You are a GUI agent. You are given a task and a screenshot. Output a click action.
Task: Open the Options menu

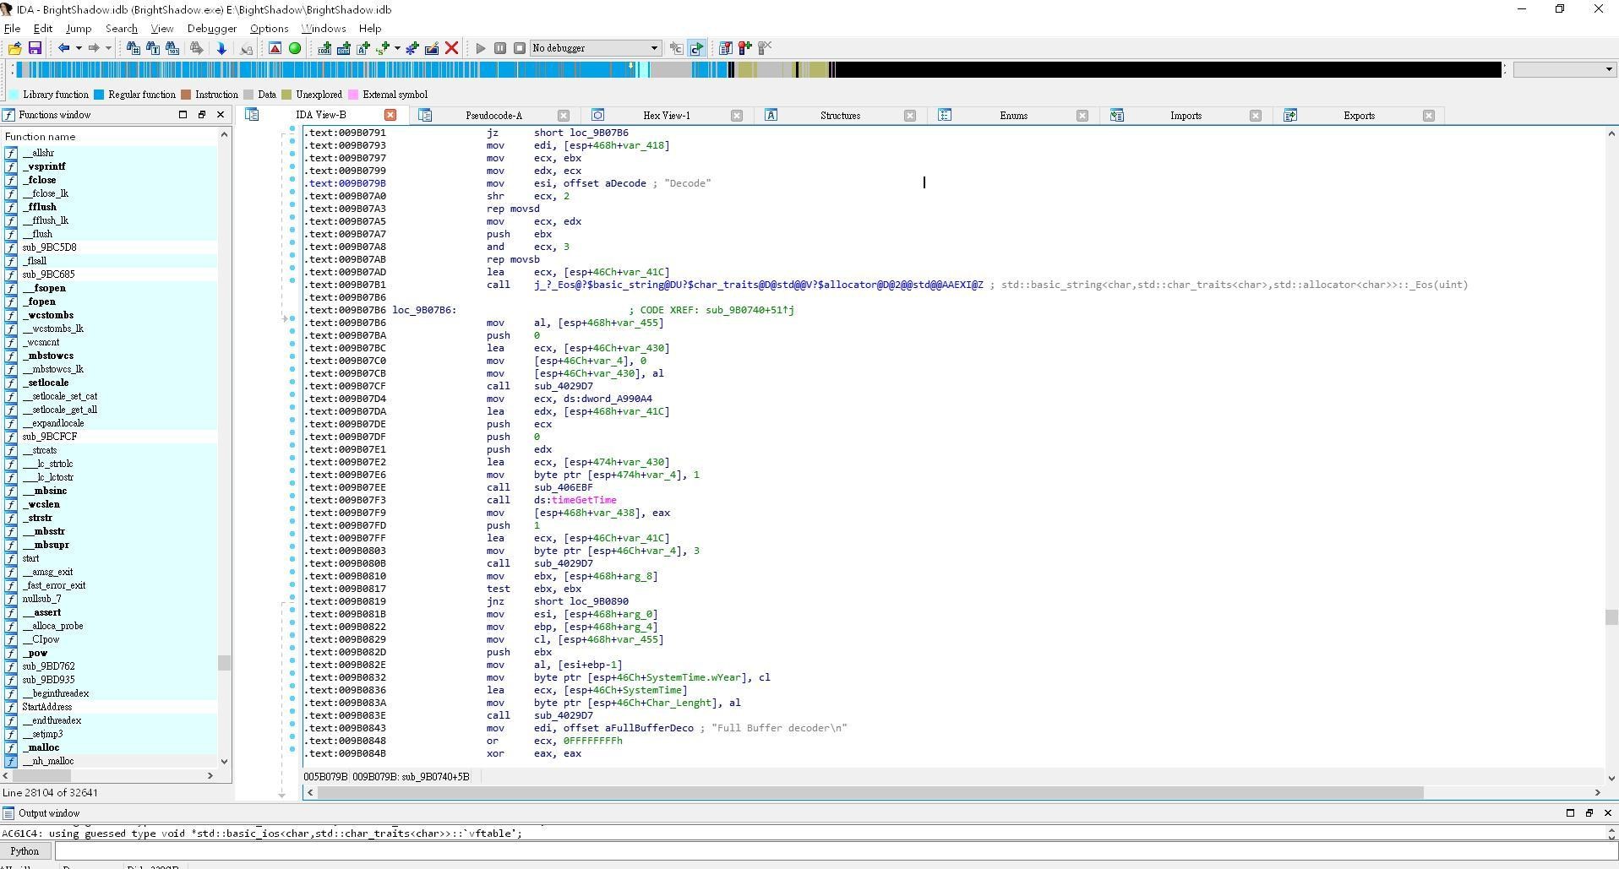[x=270, y=29]
